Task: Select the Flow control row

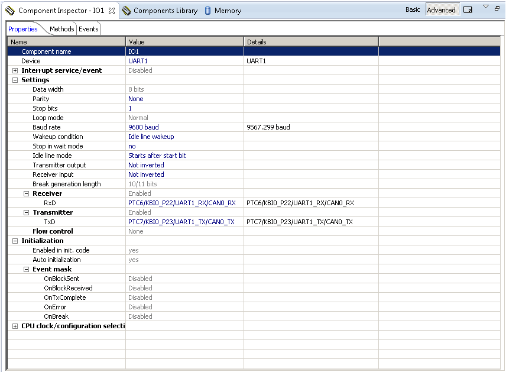Action: pyautogui.click(x=254, y=231)
